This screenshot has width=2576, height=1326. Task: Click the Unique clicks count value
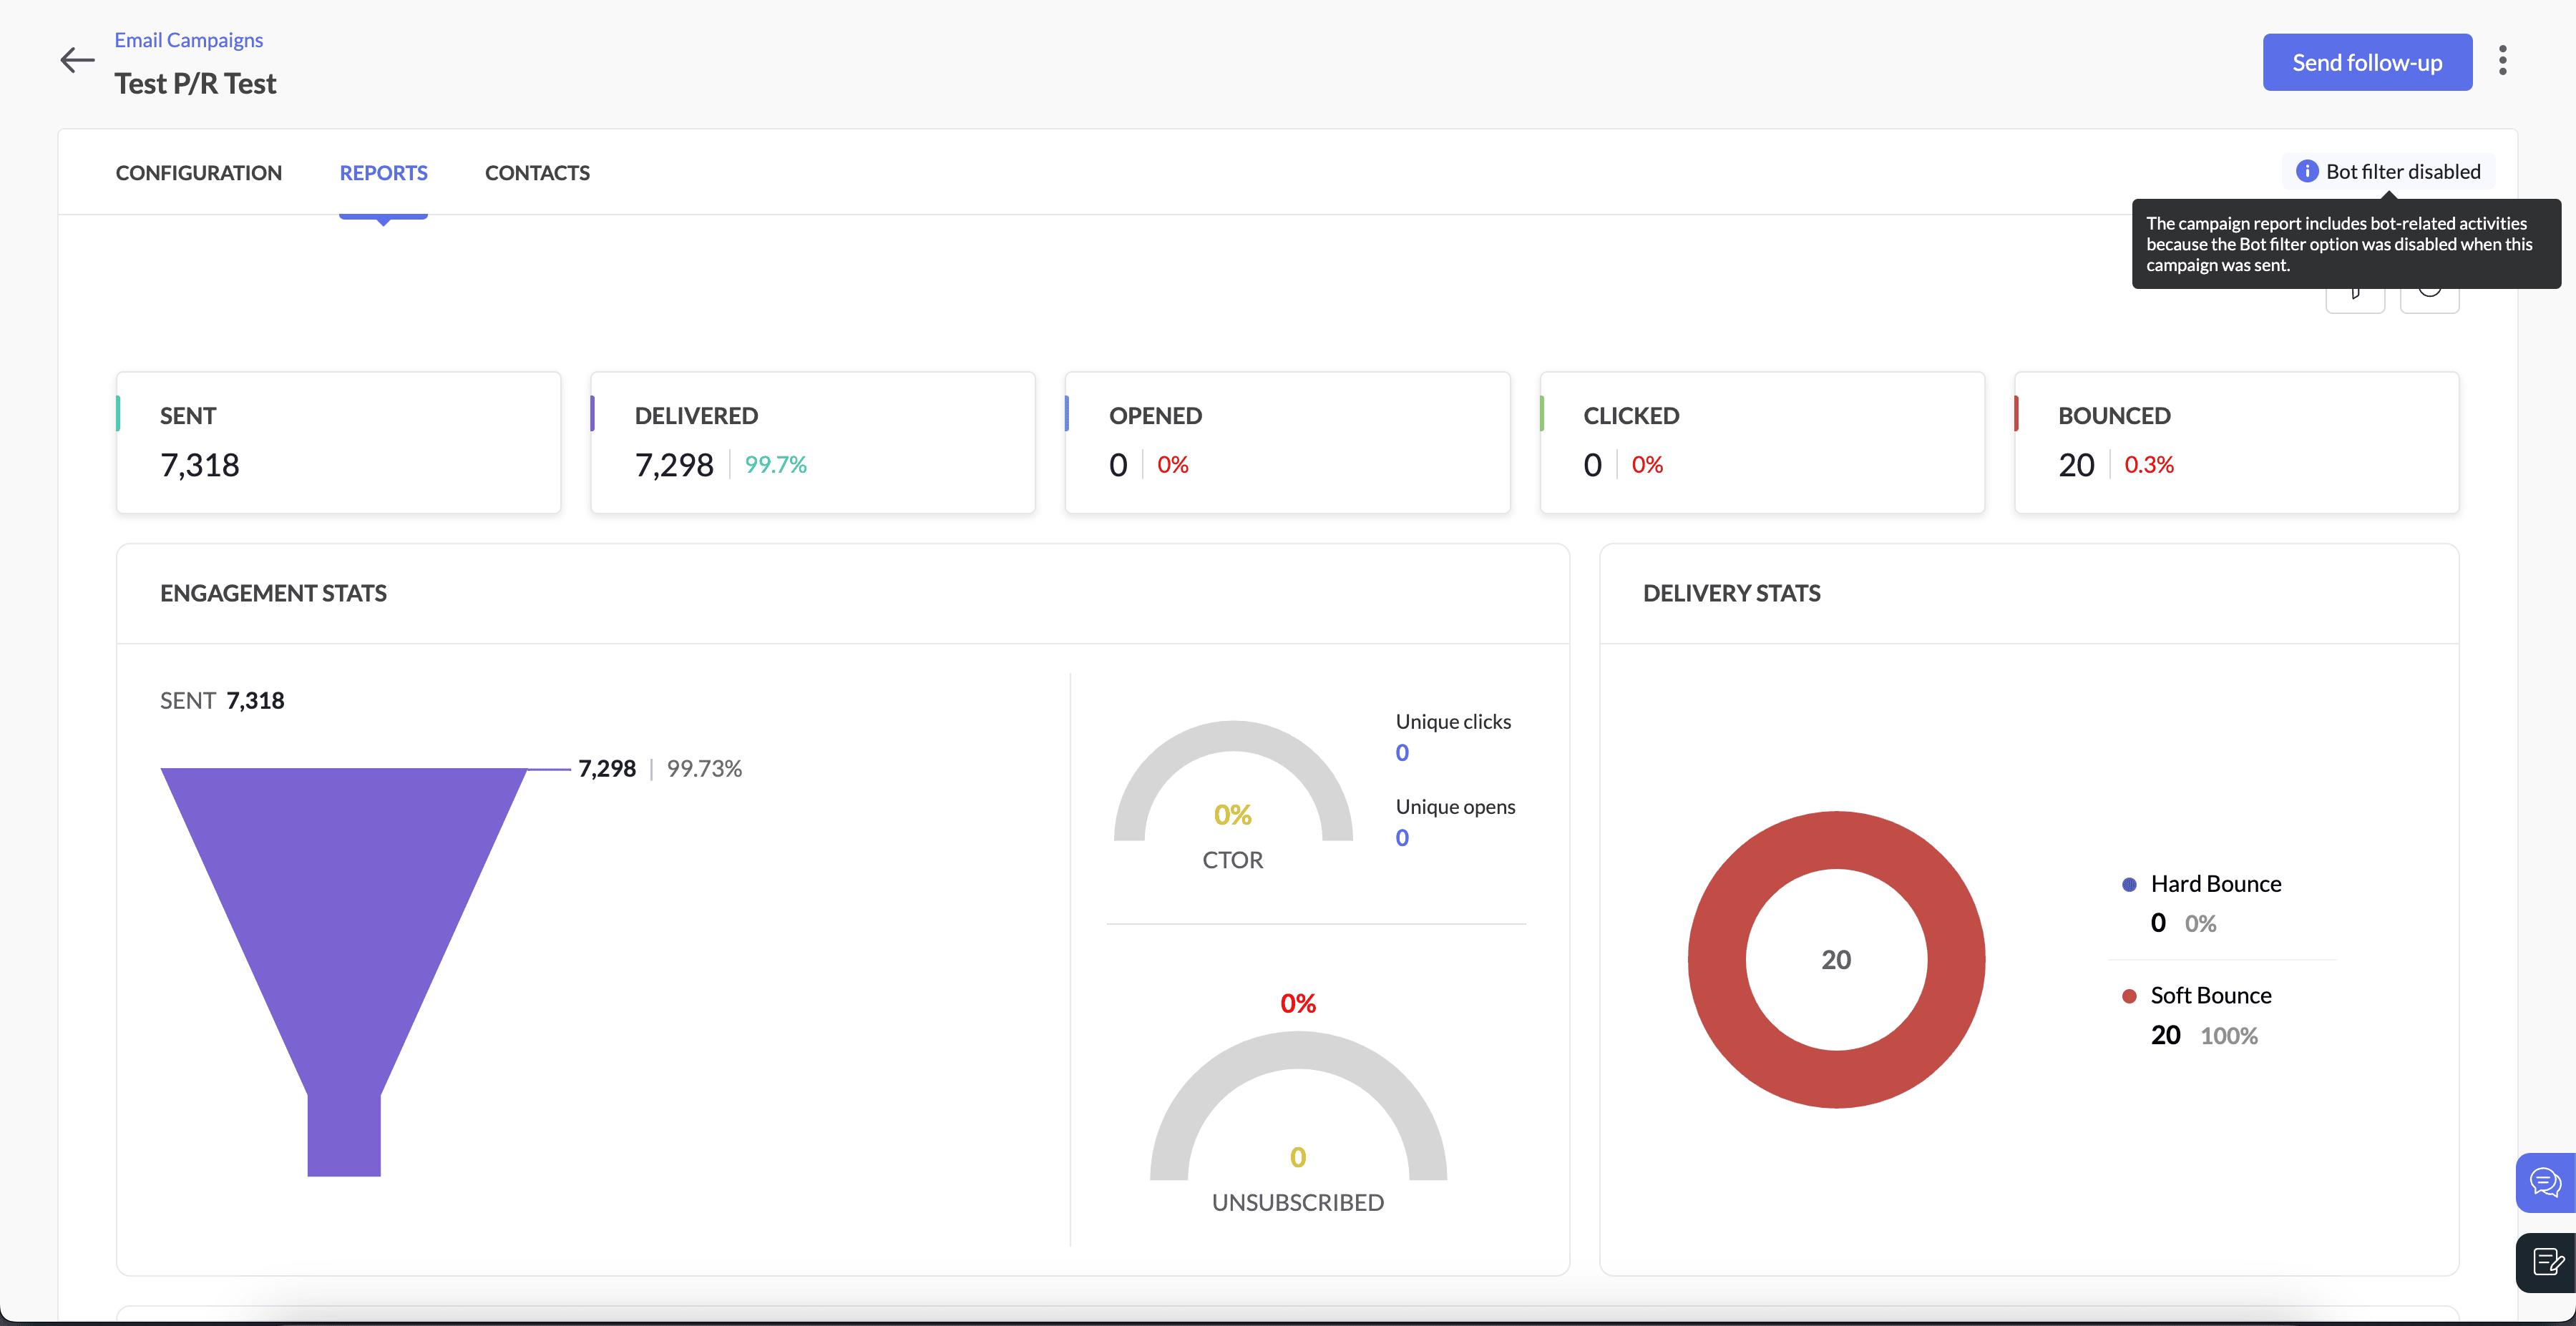pyautogui.click(x=1402, y=752)
